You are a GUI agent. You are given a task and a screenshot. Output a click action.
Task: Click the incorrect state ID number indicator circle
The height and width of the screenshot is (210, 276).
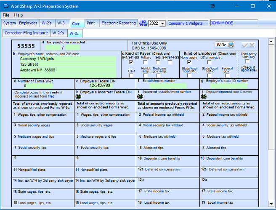point(204,96)
